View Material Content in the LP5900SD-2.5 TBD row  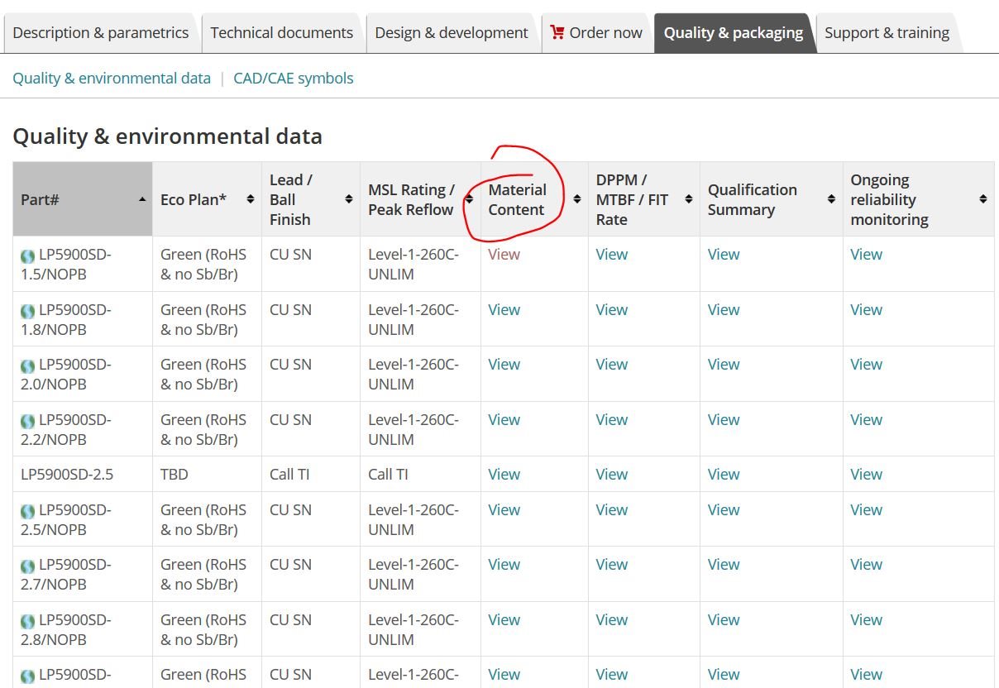point(504,475)
